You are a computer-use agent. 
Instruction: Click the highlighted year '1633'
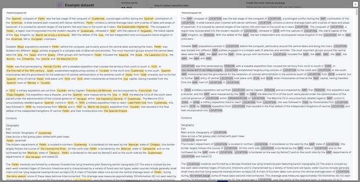click(71, 103)
